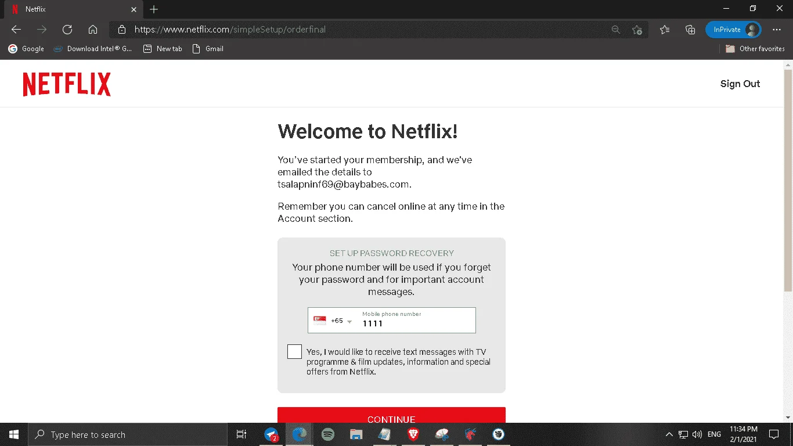Click the Edge icon on the taskbar
This screenshot has width=793, height=446.
pos(300,434)
